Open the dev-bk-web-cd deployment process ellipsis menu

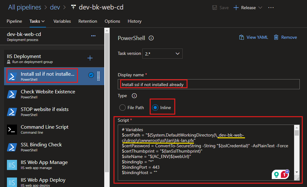point(94,36)
